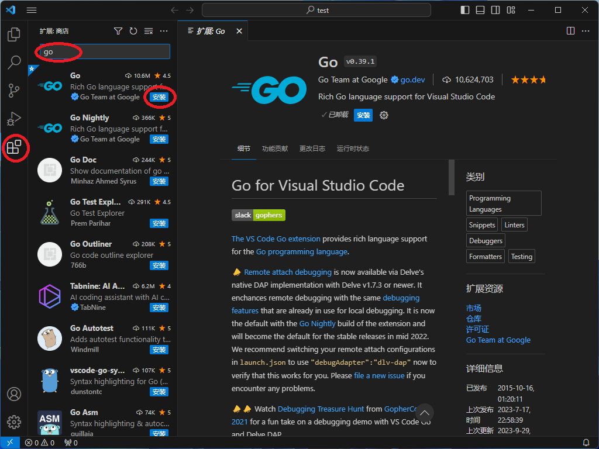
Task: Click the slack gophers badge
Action: (x=259, y=215)
